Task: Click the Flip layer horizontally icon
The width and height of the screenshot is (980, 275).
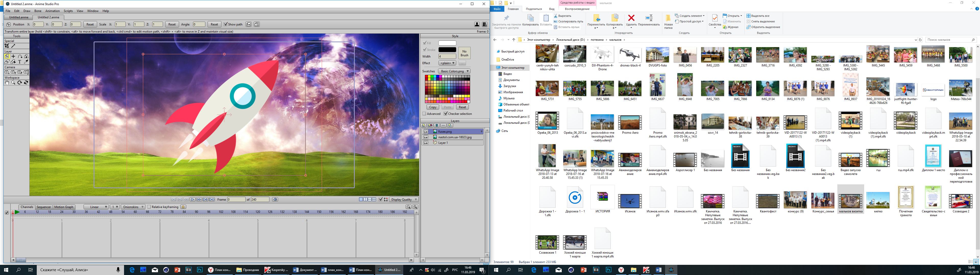Action: (x=248, y=24)
